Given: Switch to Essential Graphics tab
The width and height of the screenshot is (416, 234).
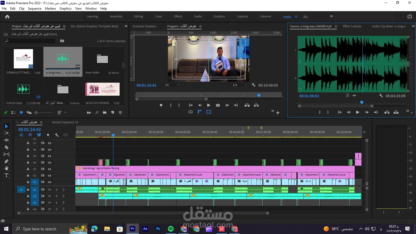Looking at the screenshot, I should coord(145,26).
